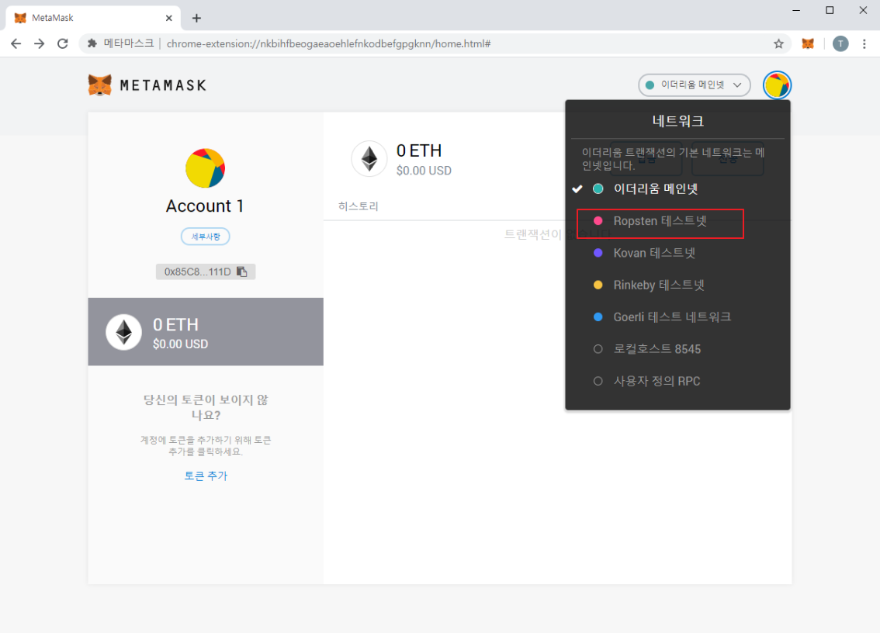Open the Chrome profile avatar

coord(840,43)
